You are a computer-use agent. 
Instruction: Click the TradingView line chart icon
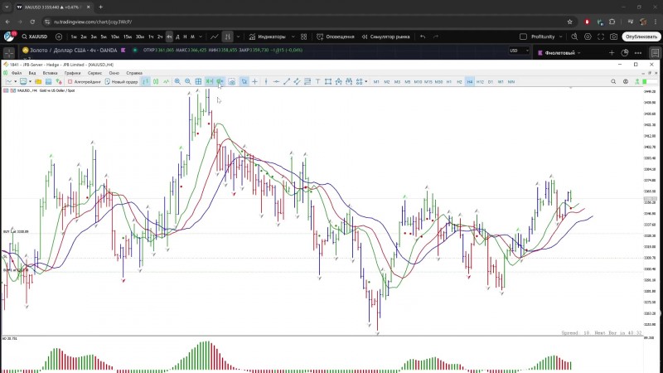[x=215, y=36]
